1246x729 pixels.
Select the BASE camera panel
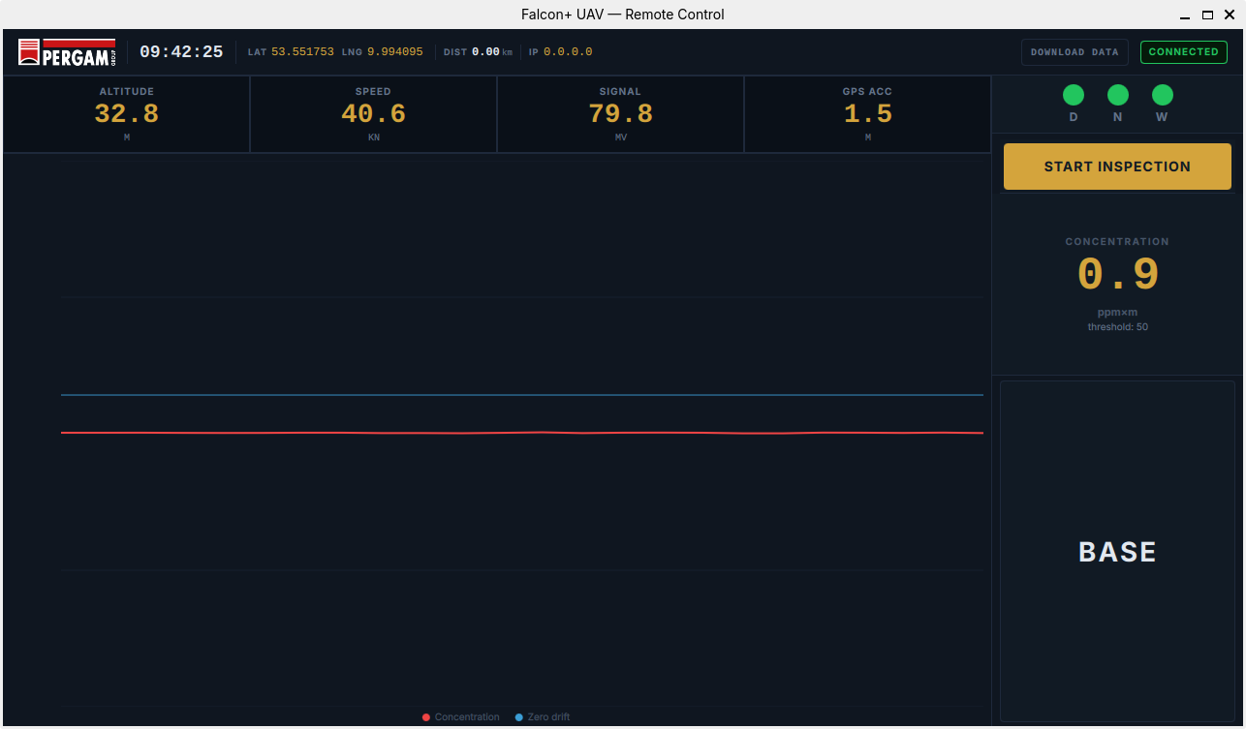point(1117,552)
